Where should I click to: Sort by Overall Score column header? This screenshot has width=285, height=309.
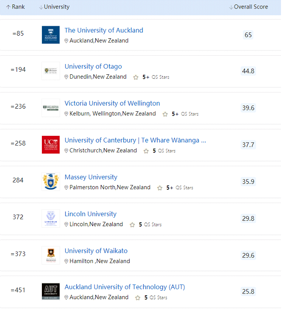click(248, 7)
